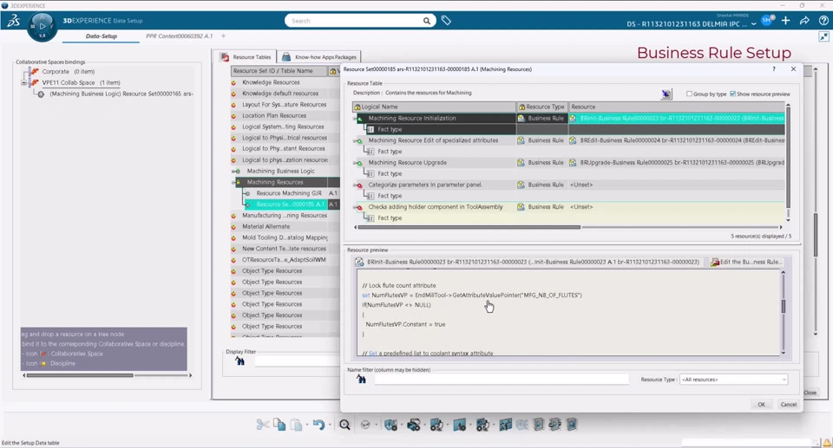Select Material Alternate table row
This screenshot has height=448, width=833.
click(x=266, y=227)
